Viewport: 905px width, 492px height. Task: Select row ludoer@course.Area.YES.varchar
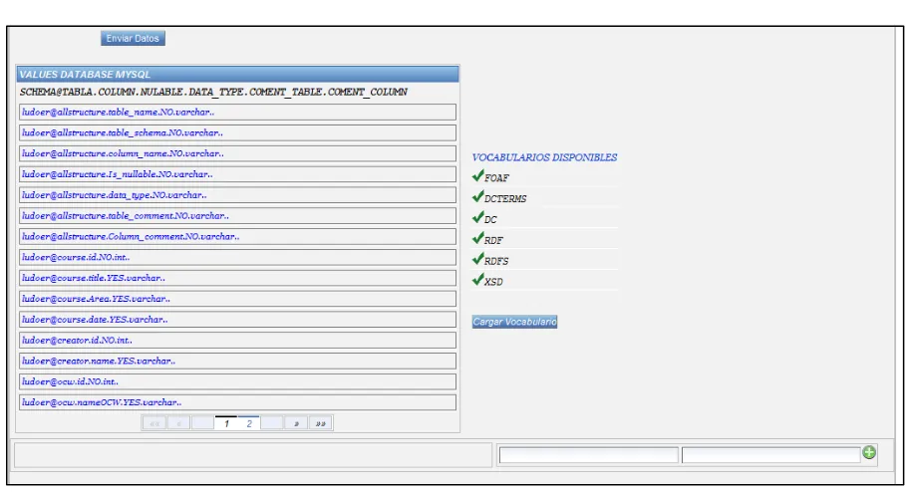237,299
